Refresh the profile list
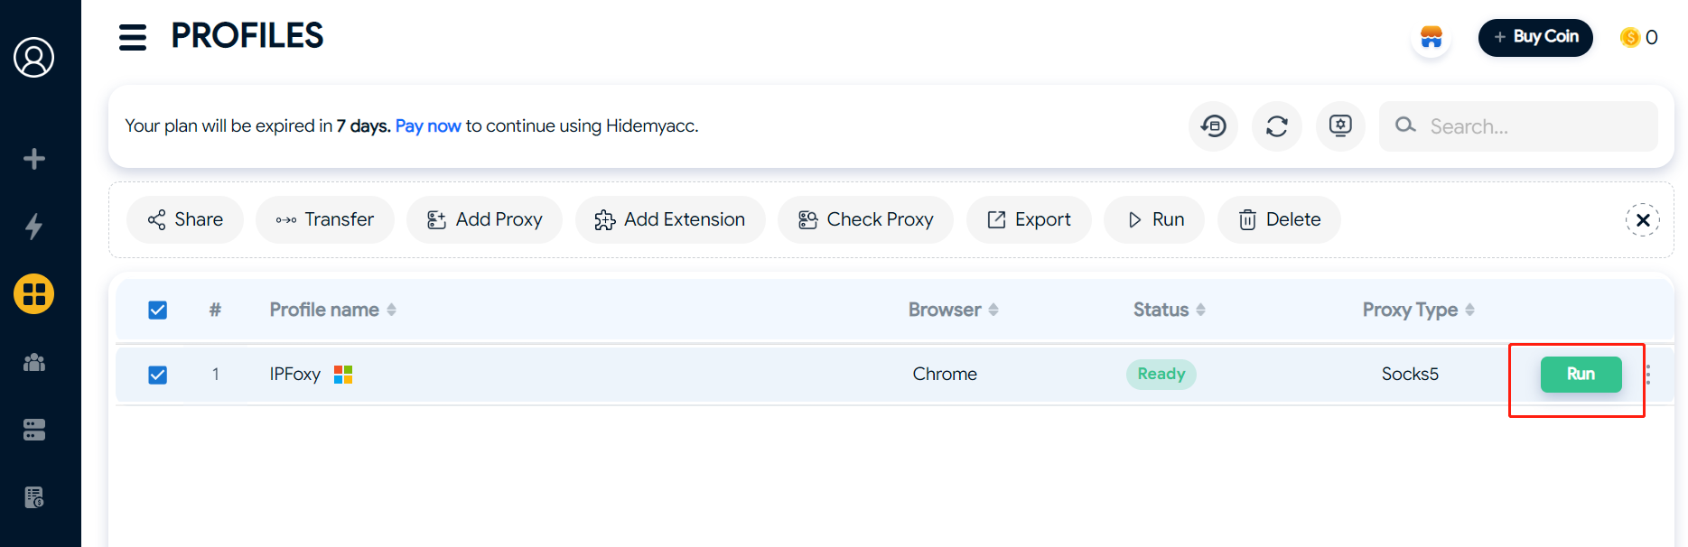 coord(1277,126)
